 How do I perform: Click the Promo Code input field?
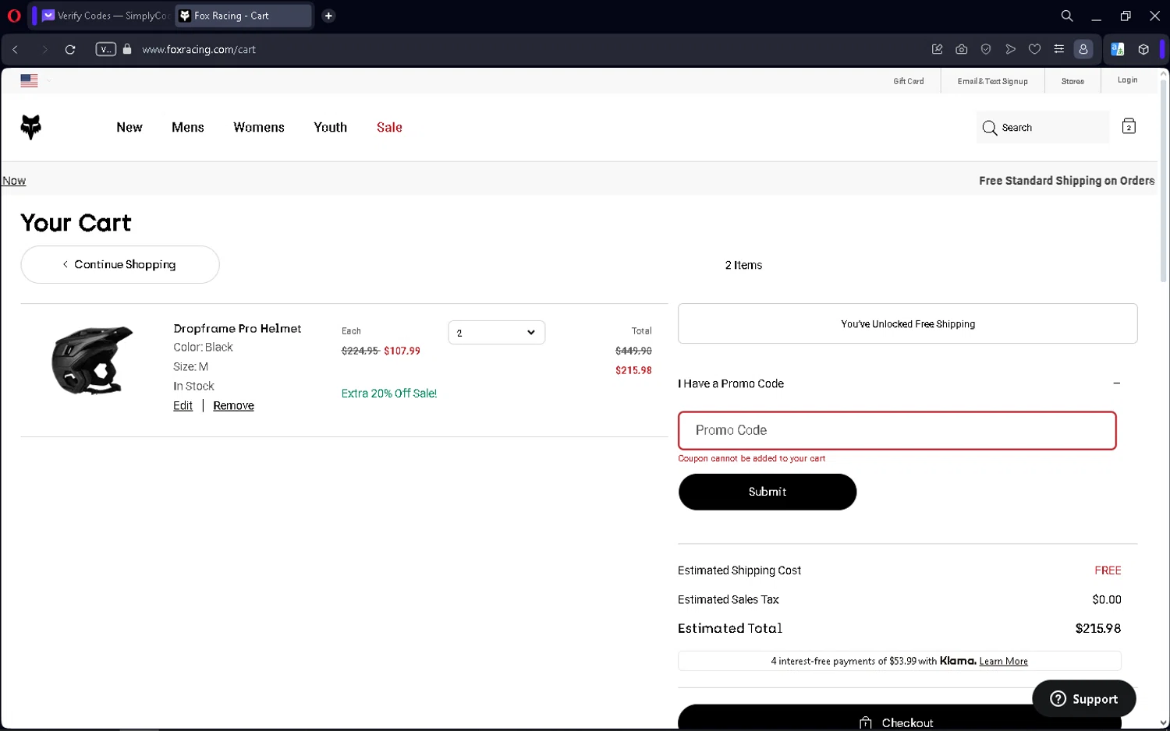pos(897,430)
